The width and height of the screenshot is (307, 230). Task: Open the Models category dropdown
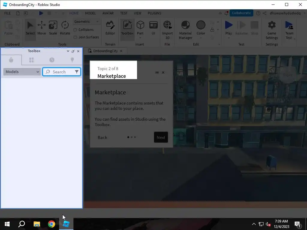click(x=22, y=72)
